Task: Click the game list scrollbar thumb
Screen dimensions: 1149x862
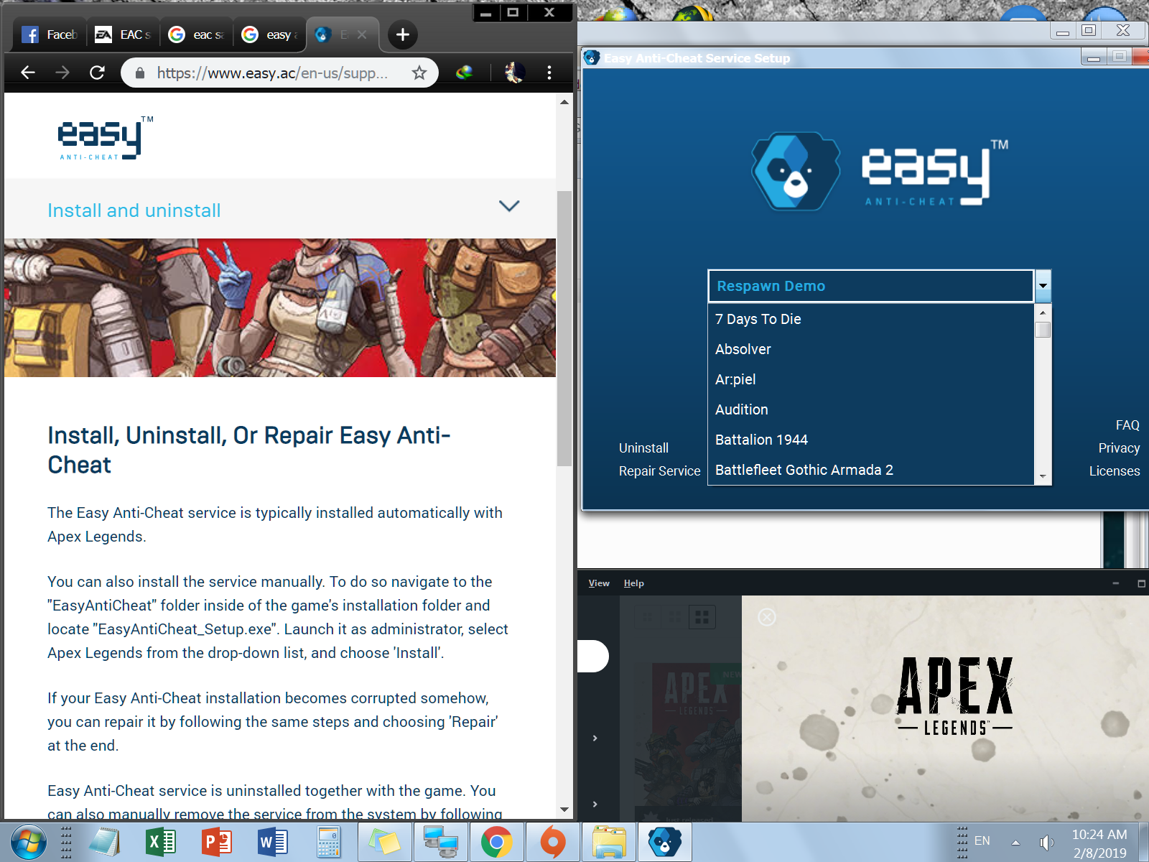Action: tap(1043, 330)
